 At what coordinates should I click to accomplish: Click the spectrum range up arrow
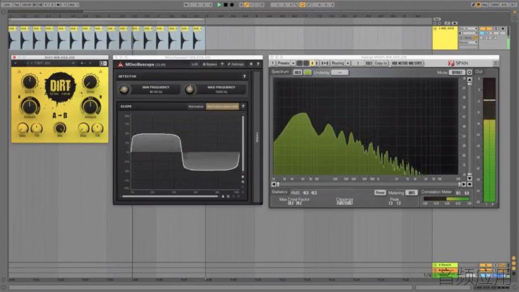470,80
